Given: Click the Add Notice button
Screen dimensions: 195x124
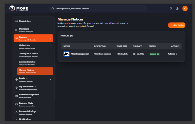Looking at the screenshot, I should [x=177, y=25].
